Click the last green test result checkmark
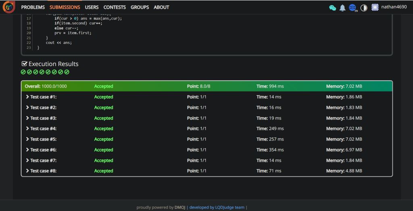The width and height of the screenshot is (413, 211). pos(67,72)
